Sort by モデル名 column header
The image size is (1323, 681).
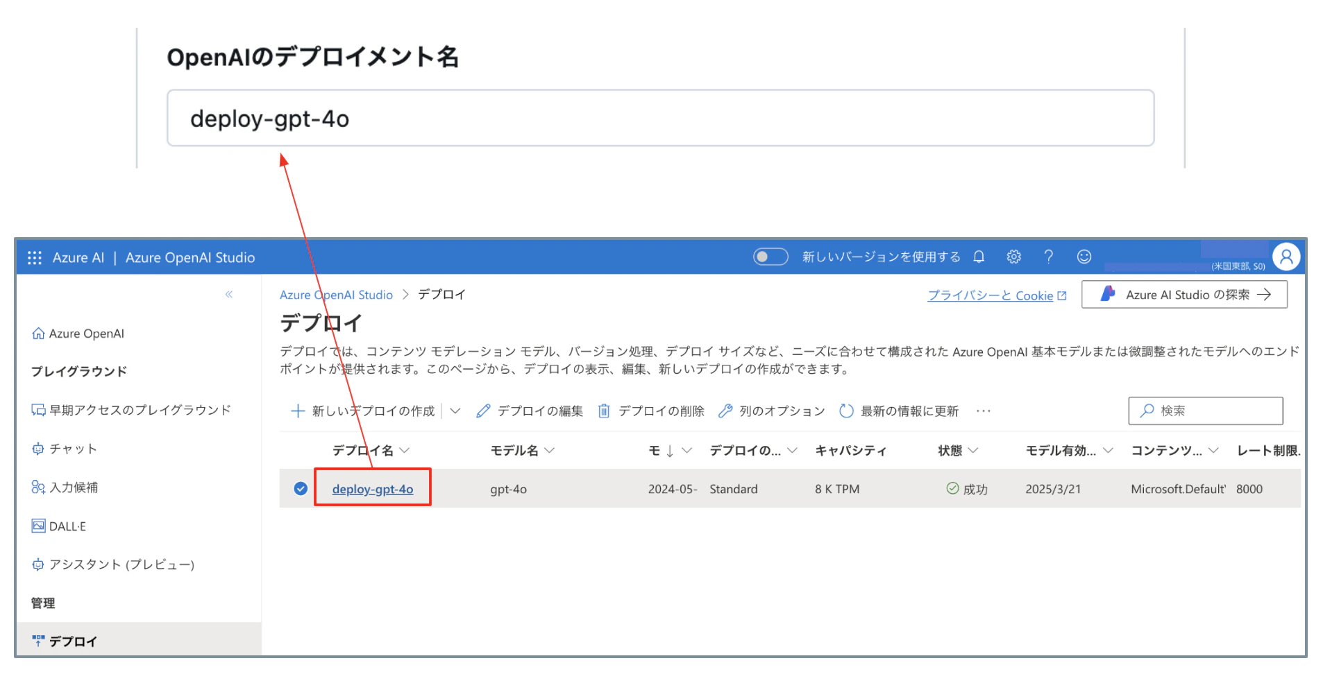[522, 451]
